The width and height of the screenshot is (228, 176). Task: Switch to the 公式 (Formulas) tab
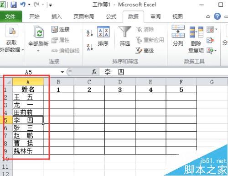111,16
